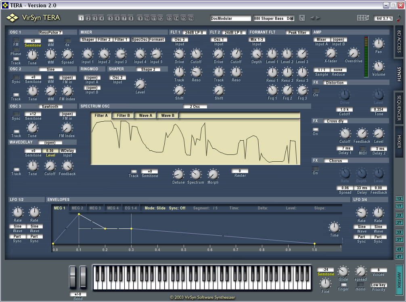Click the modulation wheel
This screenshot has height=302, width=406.
[83, 277]
